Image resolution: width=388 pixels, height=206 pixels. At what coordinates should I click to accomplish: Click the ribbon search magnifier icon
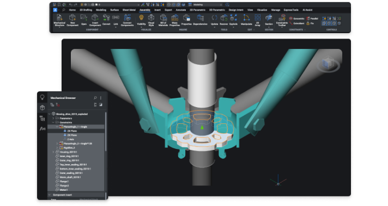pos(64,10)
